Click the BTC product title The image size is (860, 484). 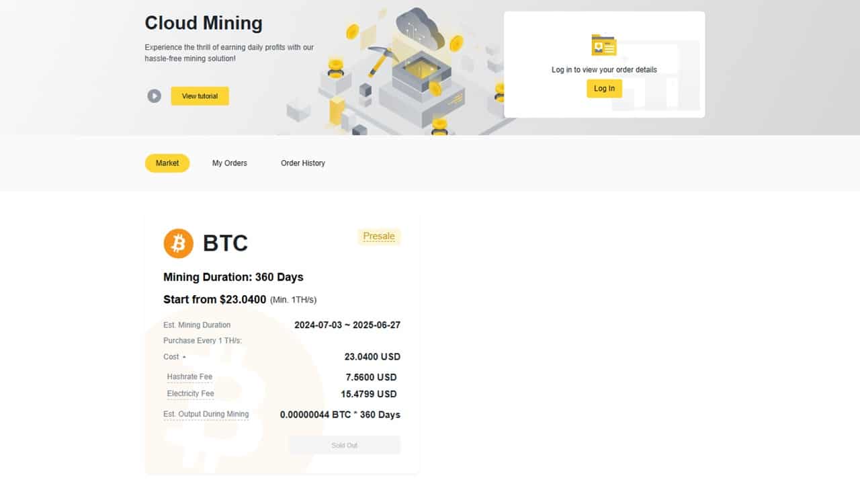pyautogui.click(x=225, y=243)
